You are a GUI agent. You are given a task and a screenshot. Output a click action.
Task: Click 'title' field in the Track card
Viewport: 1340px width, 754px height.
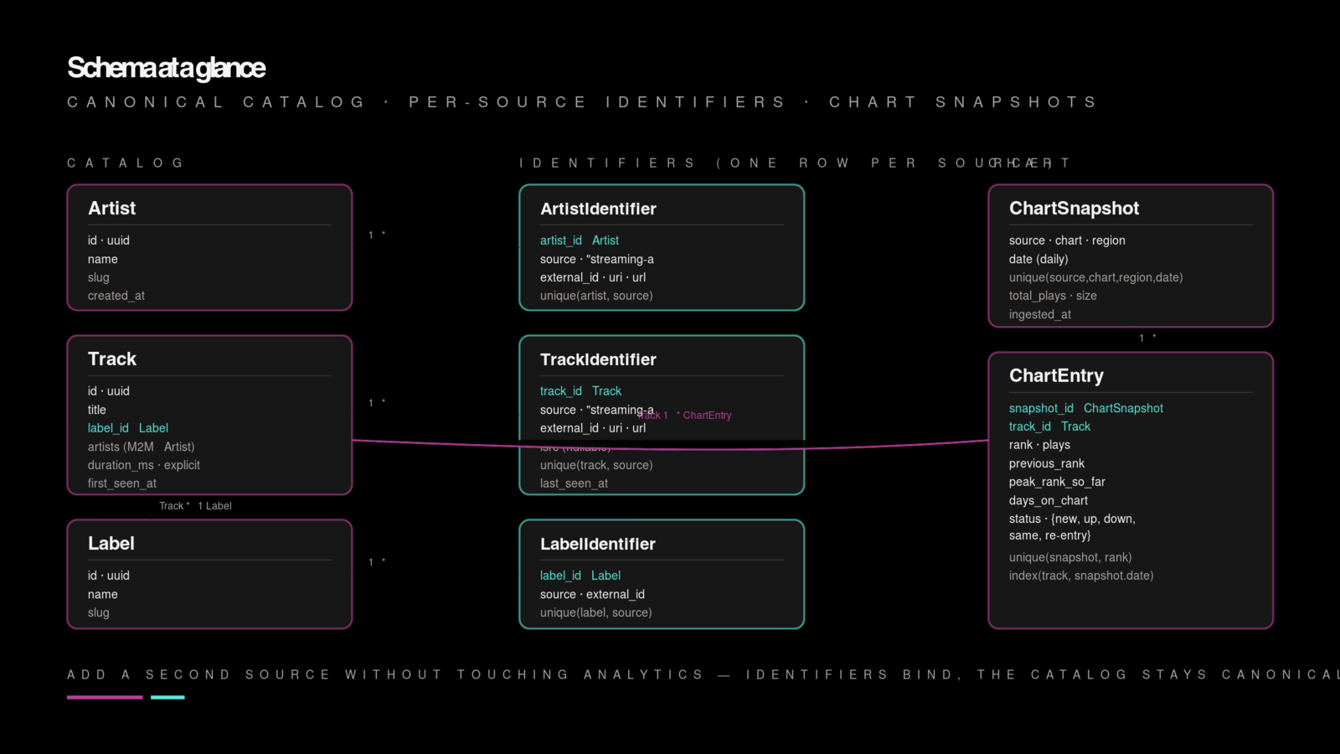[x=97, y=410]
